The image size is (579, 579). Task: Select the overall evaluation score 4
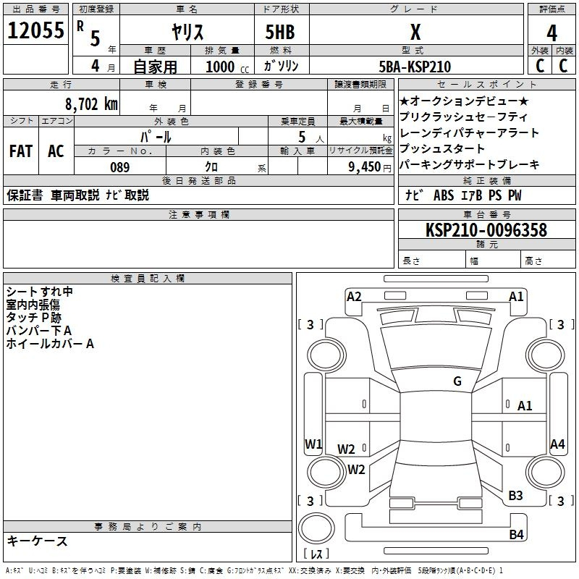click(x=551, y=33)
